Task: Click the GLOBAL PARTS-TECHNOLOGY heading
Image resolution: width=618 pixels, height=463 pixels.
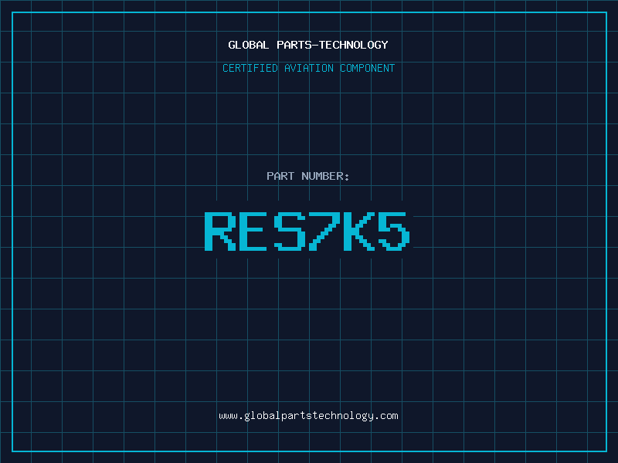Action: coord(308,45)
